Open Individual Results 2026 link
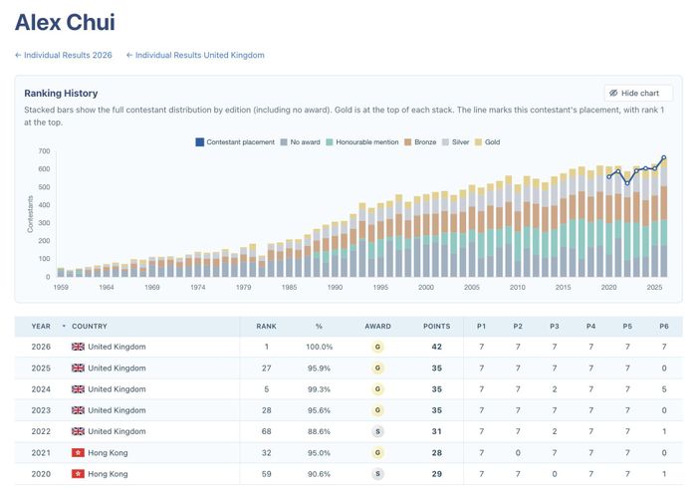697x492 pixels. [x=63, y=55]
